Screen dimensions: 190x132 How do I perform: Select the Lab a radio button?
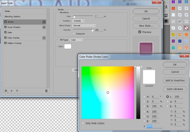click(x=168, y=102)
